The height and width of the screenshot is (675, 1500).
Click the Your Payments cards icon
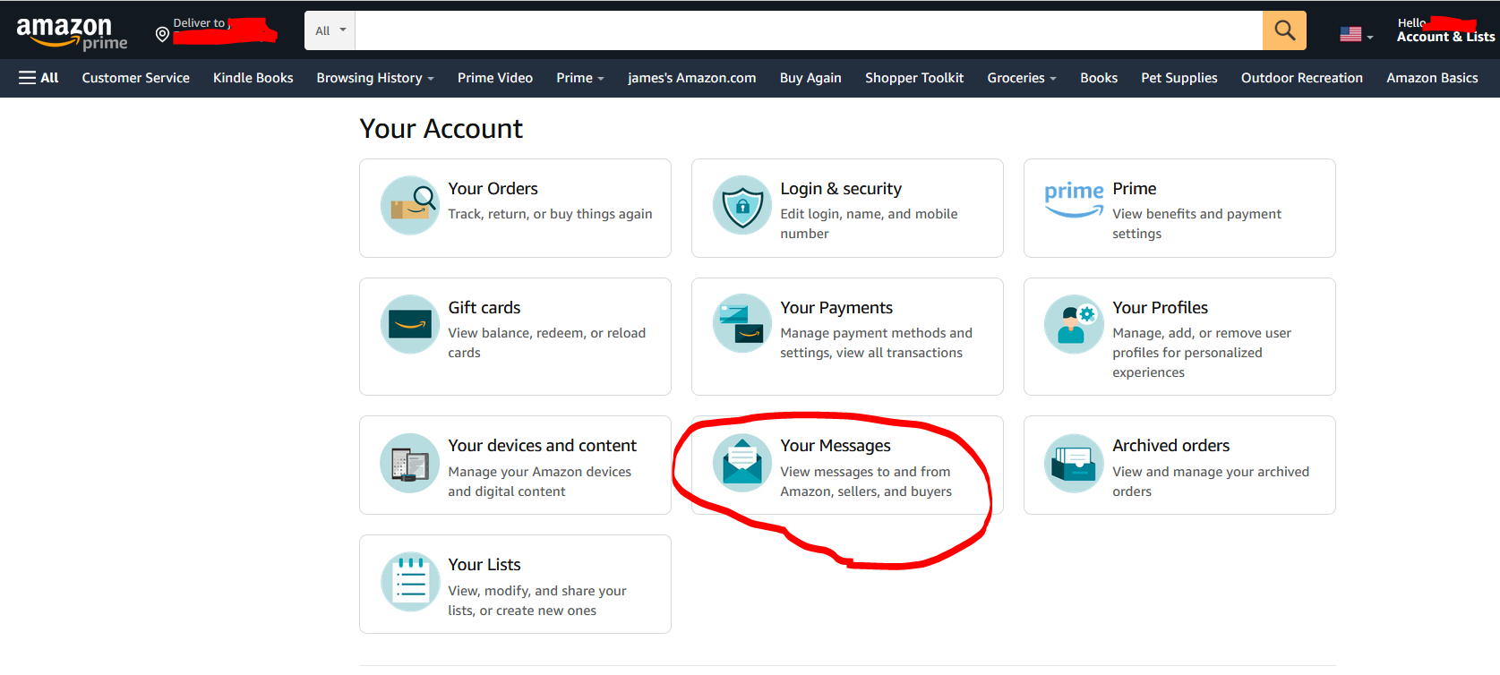[x=742, y=324]
